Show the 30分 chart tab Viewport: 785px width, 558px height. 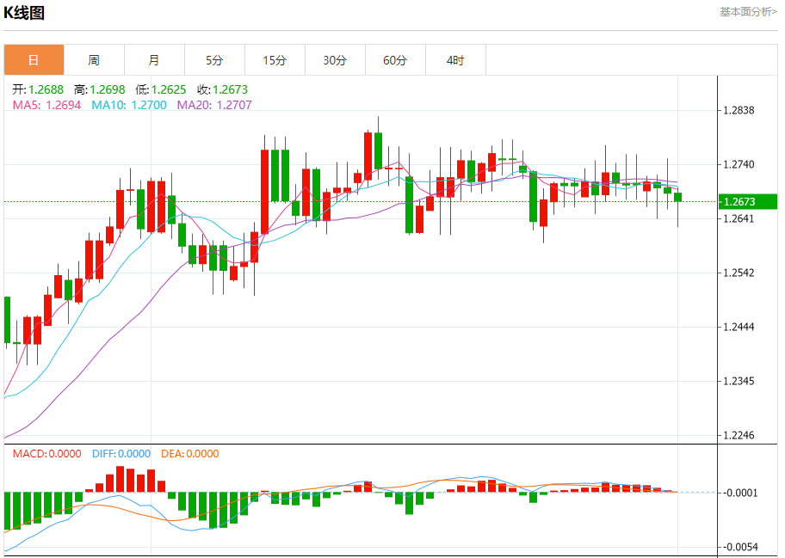[335, 60]
